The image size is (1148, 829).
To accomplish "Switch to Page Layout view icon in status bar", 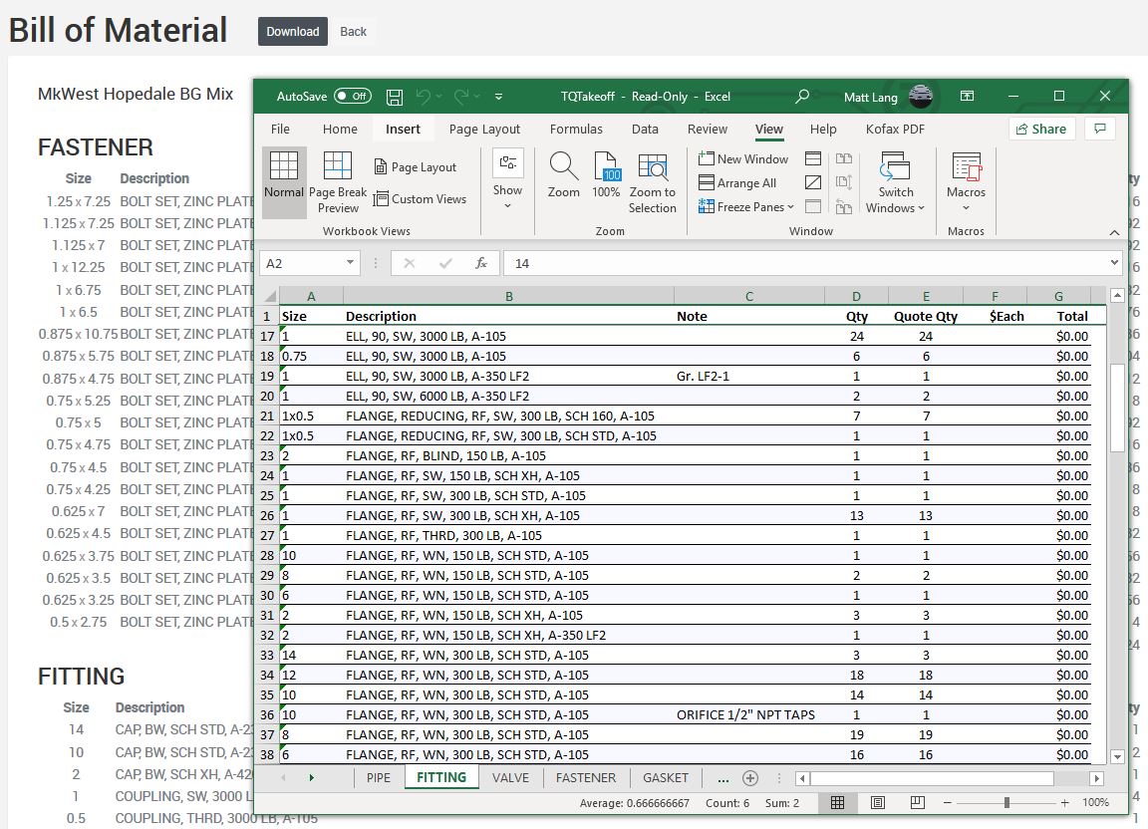I will click(877, 802).
